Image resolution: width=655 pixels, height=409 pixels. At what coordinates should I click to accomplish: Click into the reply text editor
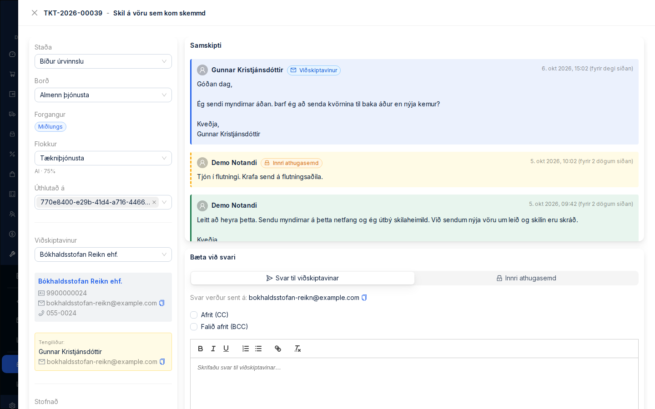414,384
